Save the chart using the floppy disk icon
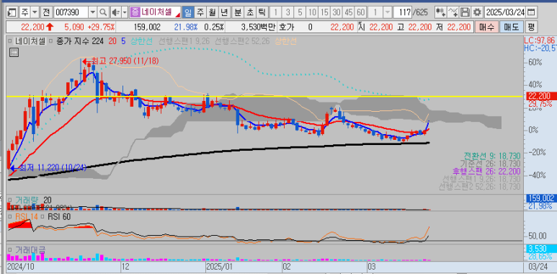 point(465,12)
